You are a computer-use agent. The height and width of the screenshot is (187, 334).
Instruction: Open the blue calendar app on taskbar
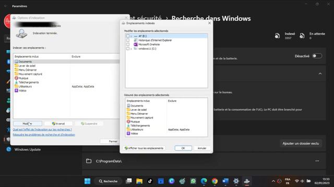click(161, 181)
